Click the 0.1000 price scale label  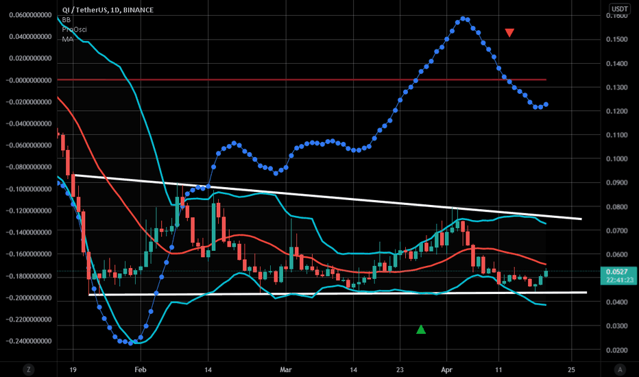(x=617, y=159)
